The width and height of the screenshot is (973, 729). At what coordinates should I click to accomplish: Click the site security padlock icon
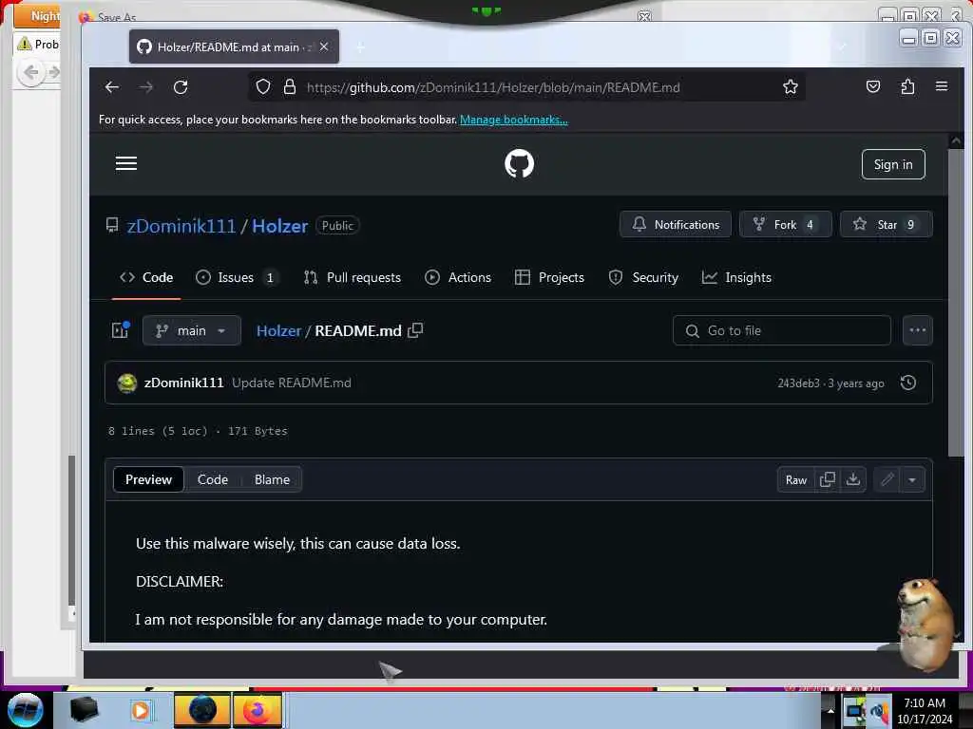pyautogui.click(x=289, y=87)
